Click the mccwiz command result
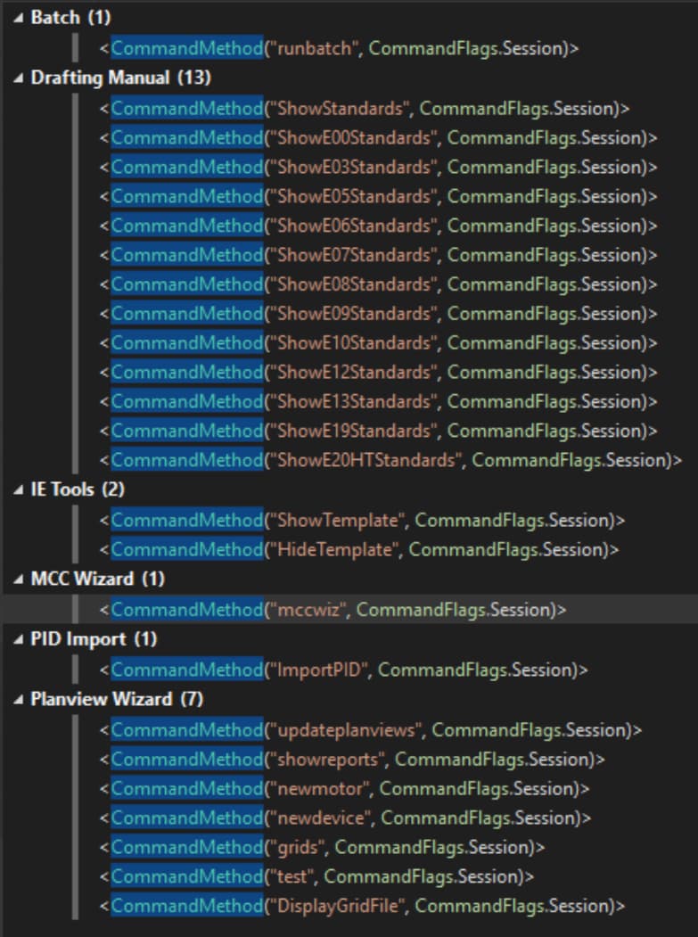698x937 pixels. tap(333, 610)
